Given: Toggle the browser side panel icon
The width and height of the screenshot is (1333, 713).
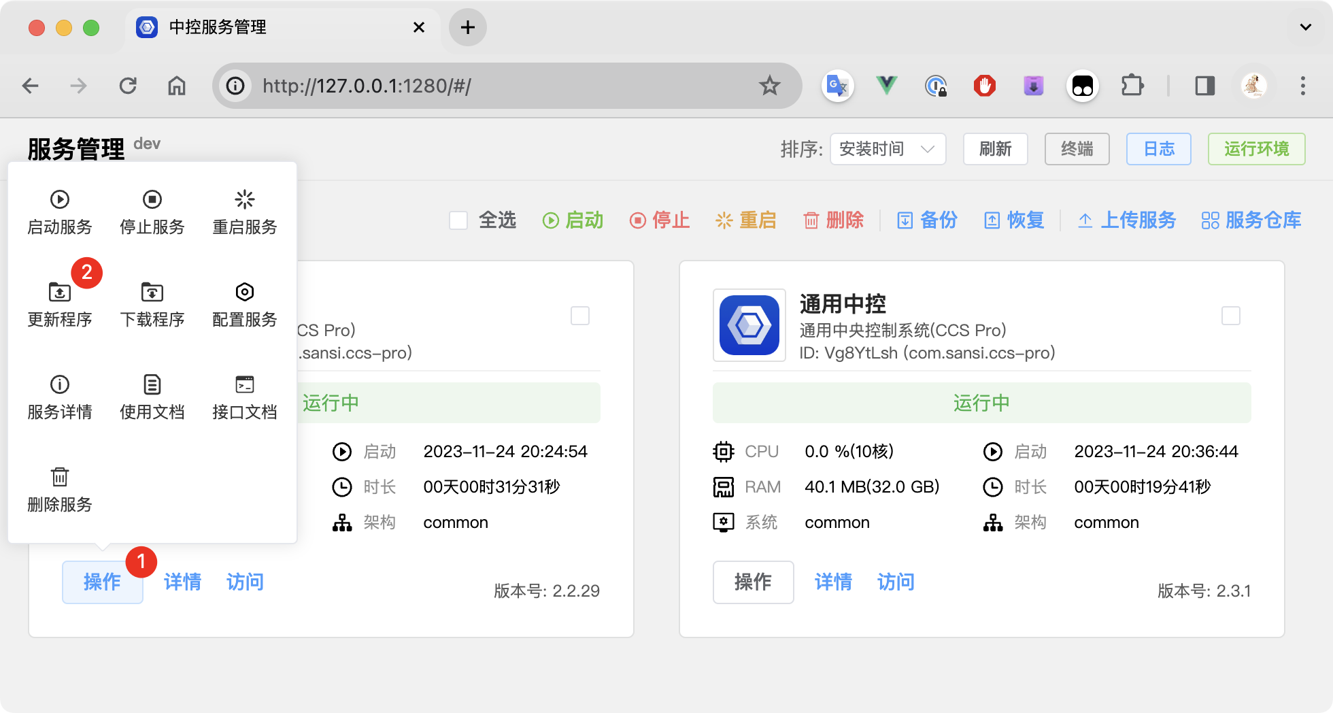Looking at the screenshot, I should point(1205,86).
